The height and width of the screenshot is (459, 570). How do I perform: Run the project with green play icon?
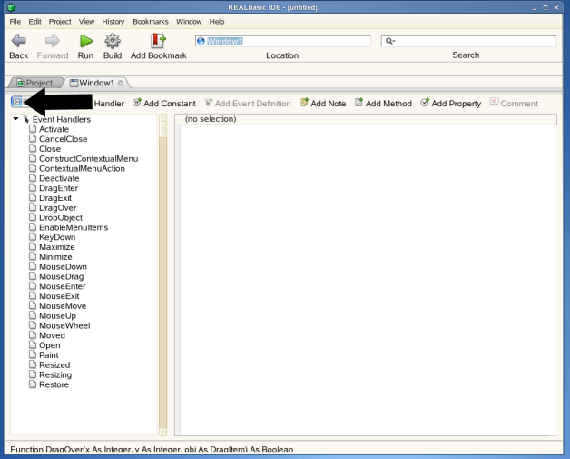(86, 46)
